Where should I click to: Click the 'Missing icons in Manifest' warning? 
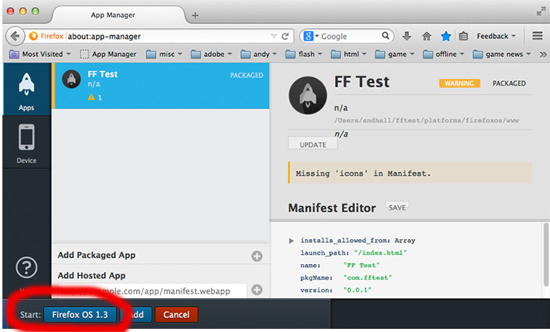(x=410, y=173)
